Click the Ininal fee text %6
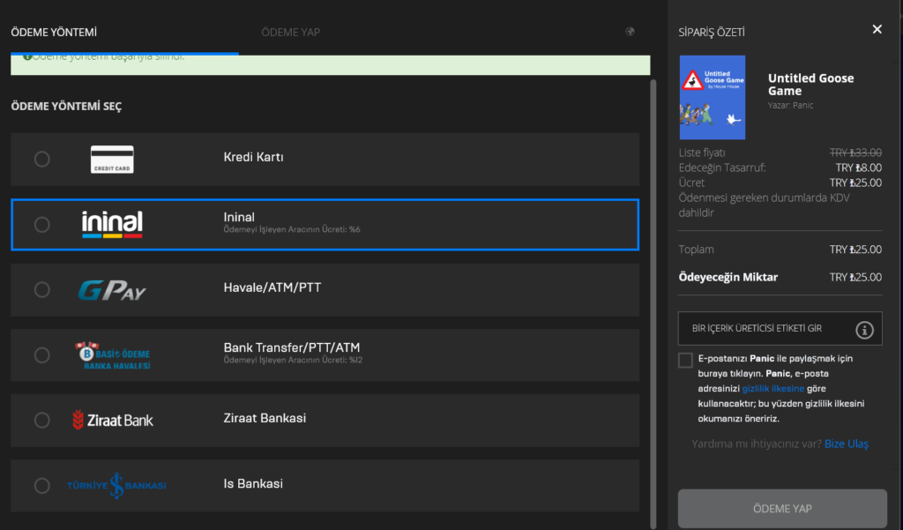Image resolution: width=903 pixels, height=530 pixels. (292, 229)
